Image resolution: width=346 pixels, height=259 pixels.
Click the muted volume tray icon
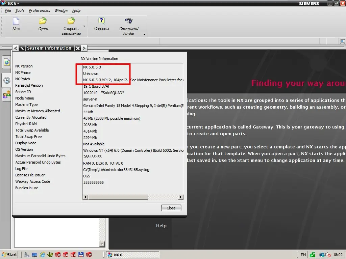click(x=328, y=255)
